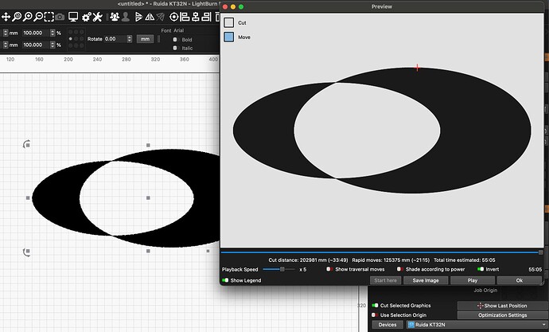Click the Ok button in Preview
The width and height of the screenshot is (549, 332).
(519, 280)
